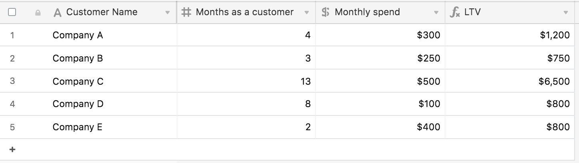579x163 pixels.
Task: Click the currency icon beside Monthly spend
Action: coord(325,12)
